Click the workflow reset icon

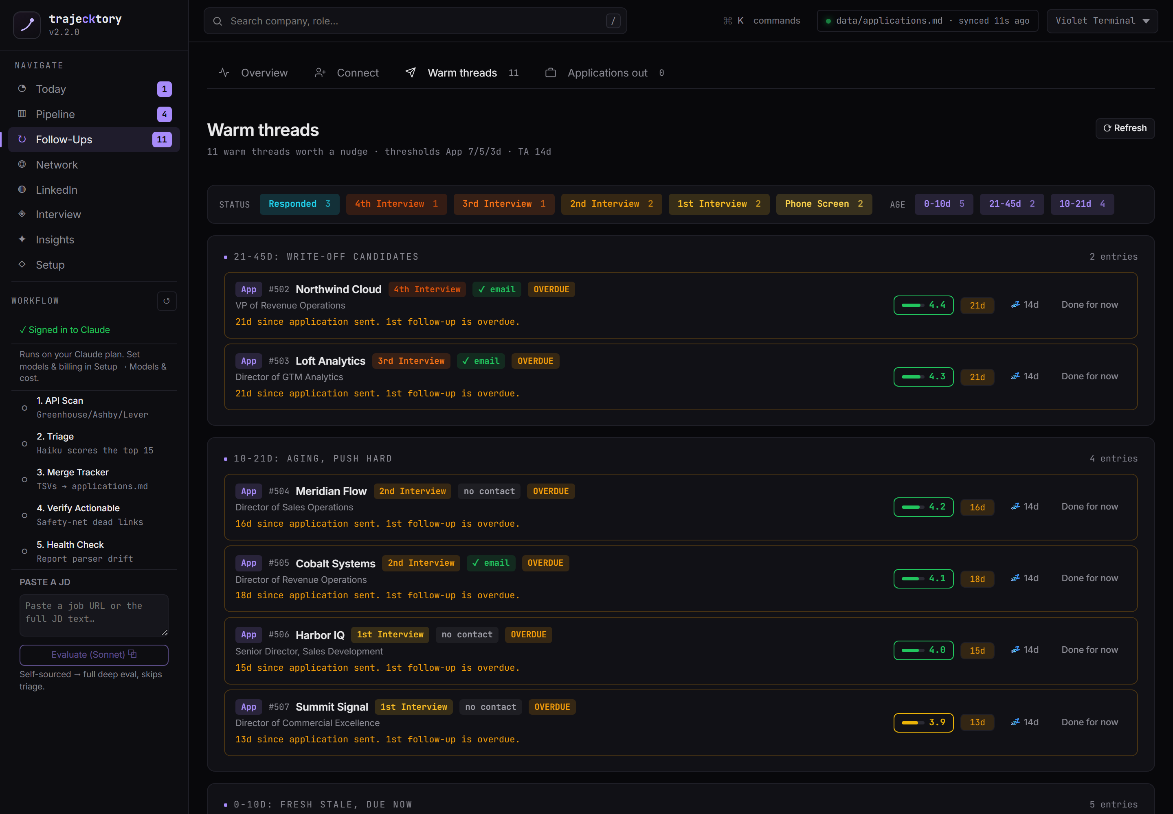[x=167, y=301]
